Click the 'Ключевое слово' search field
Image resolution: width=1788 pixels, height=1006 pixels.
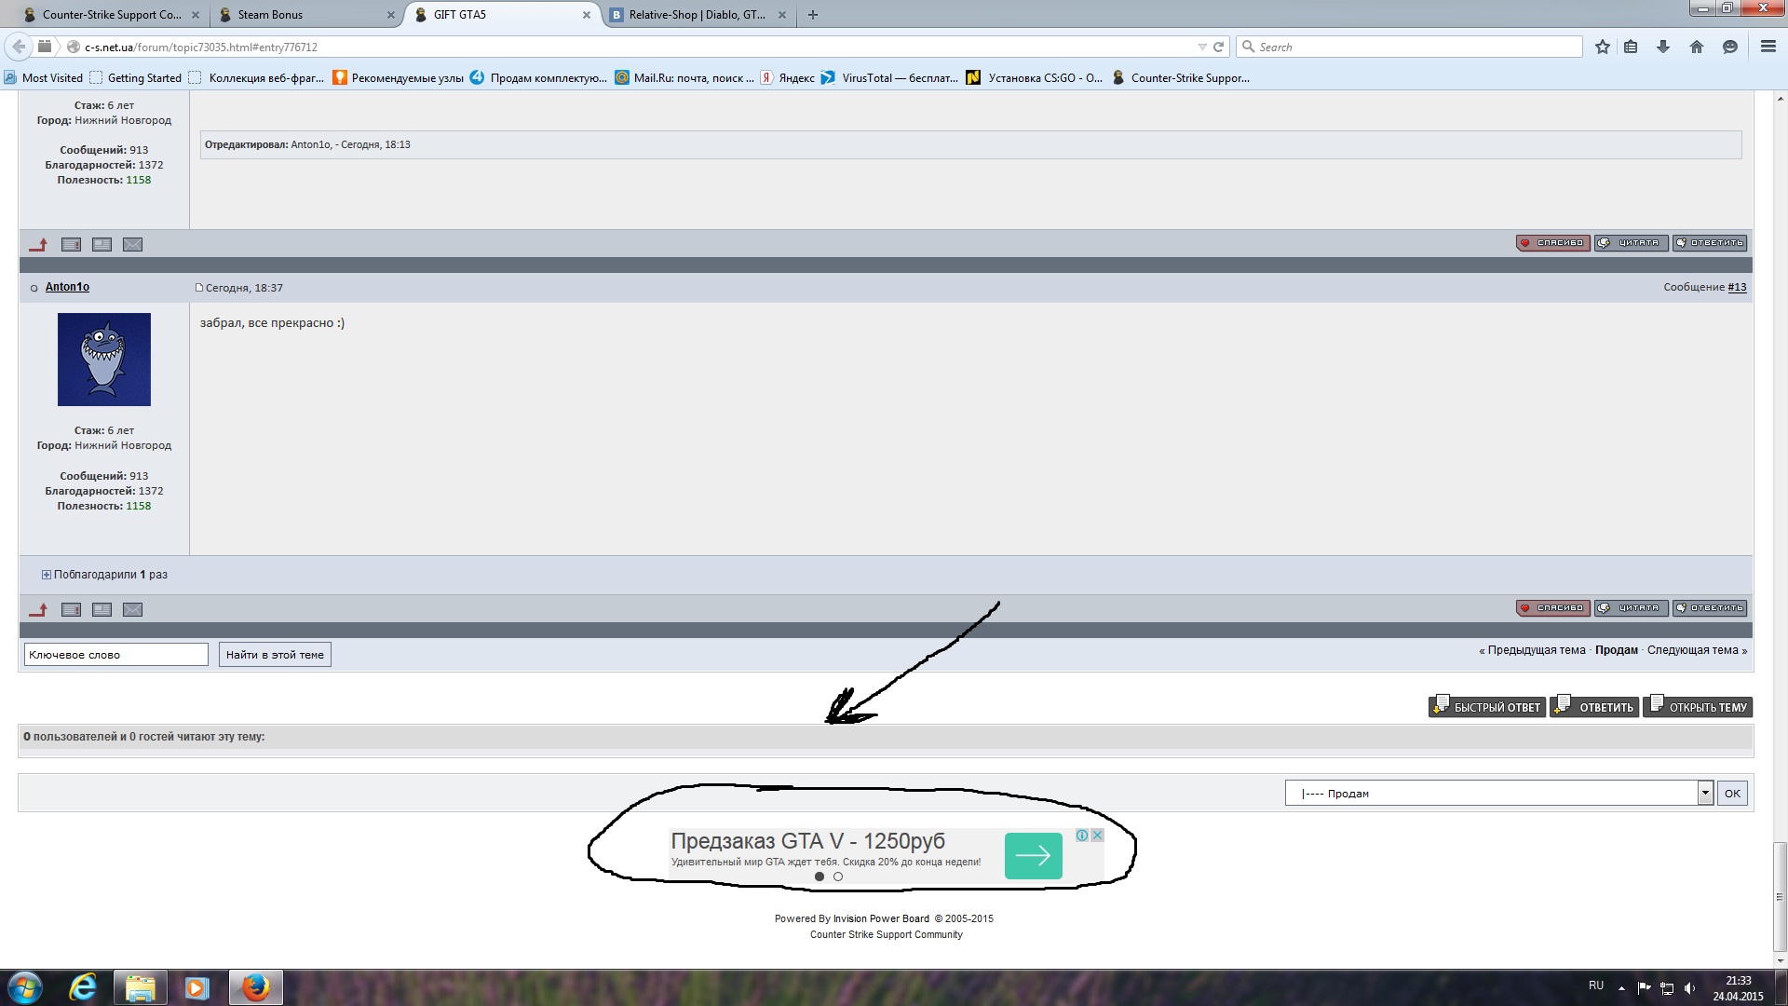coord(116,655)
